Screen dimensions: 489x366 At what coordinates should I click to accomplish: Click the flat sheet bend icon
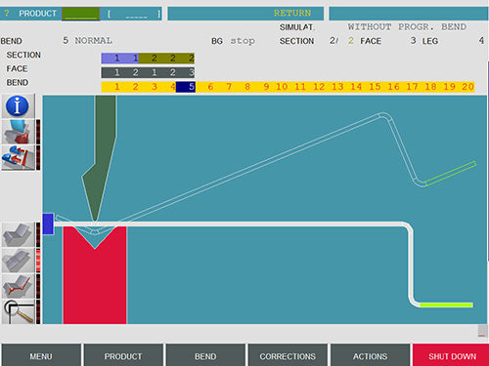click(19, 234)
